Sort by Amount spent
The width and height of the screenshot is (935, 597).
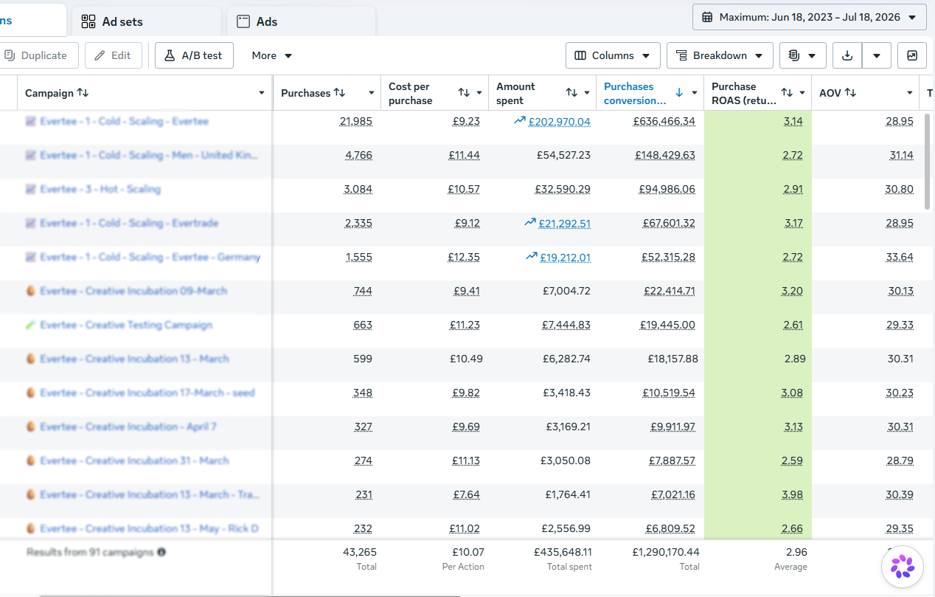point(571,93)
